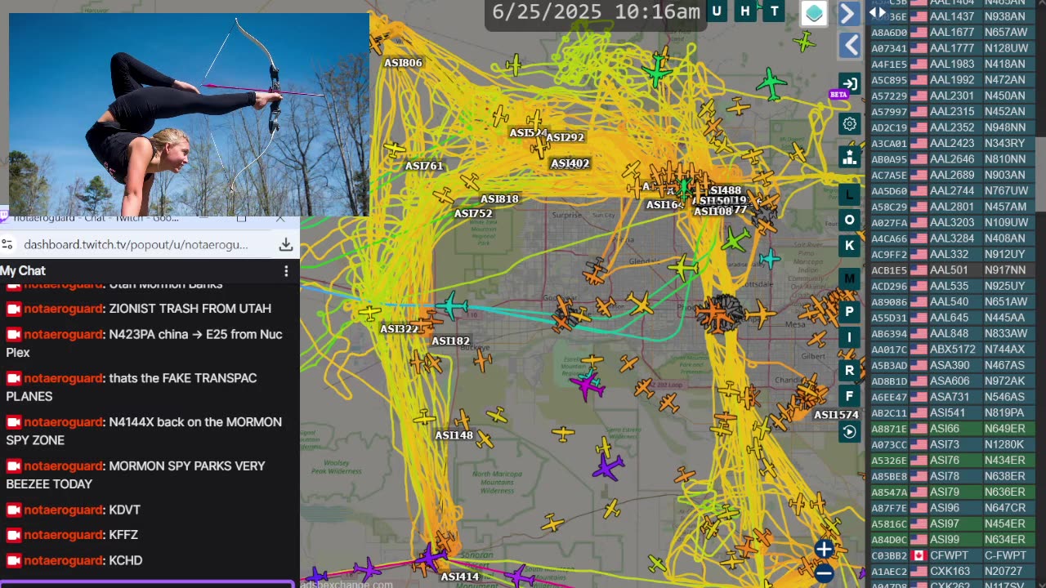This screenshot has width=1046, height=588.
Task: Click registration N744AX in list
Action: (x=1004, y=349)
